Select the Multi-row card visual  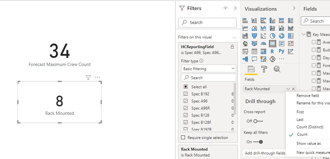point(281,44)
